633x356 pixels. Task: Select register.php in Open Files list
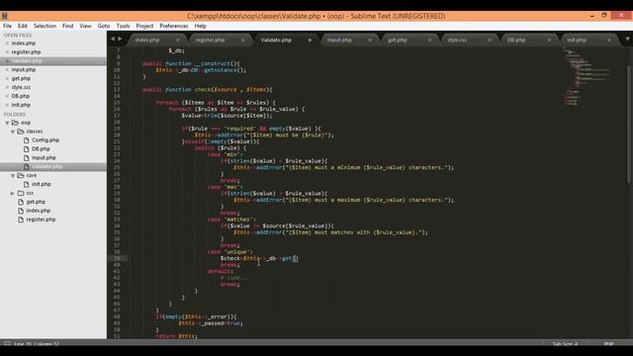pos(26,52)
